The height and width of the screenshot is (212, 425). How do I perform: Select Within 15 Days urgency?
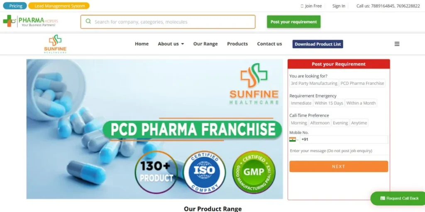pyautogui.click(x=329, y=103)
